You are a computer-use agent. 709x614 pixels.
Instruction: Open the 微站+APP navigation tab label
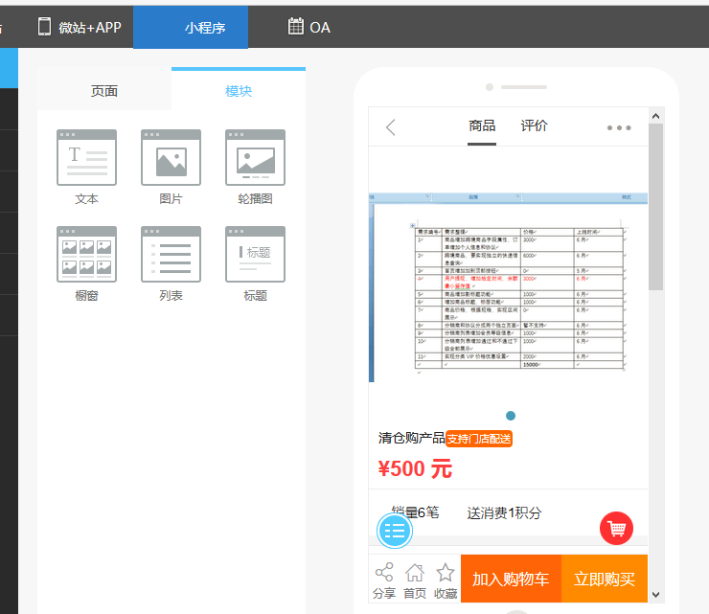(89, 28)
